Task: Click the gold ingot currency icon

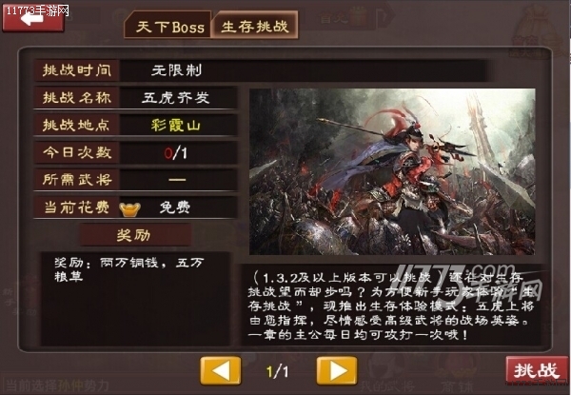Action: click(129, 209)
